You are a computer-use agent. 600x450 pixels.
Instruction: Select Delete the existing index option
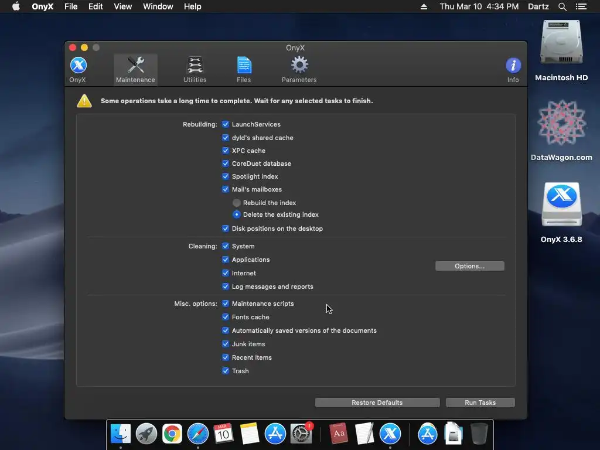coord(237,214)
